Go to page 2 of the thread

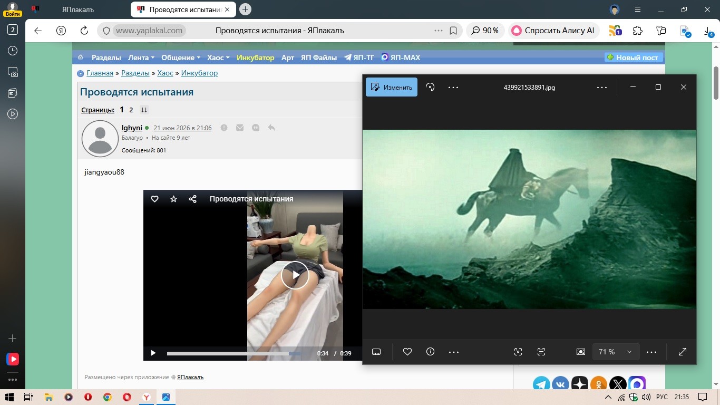point(131,110)
